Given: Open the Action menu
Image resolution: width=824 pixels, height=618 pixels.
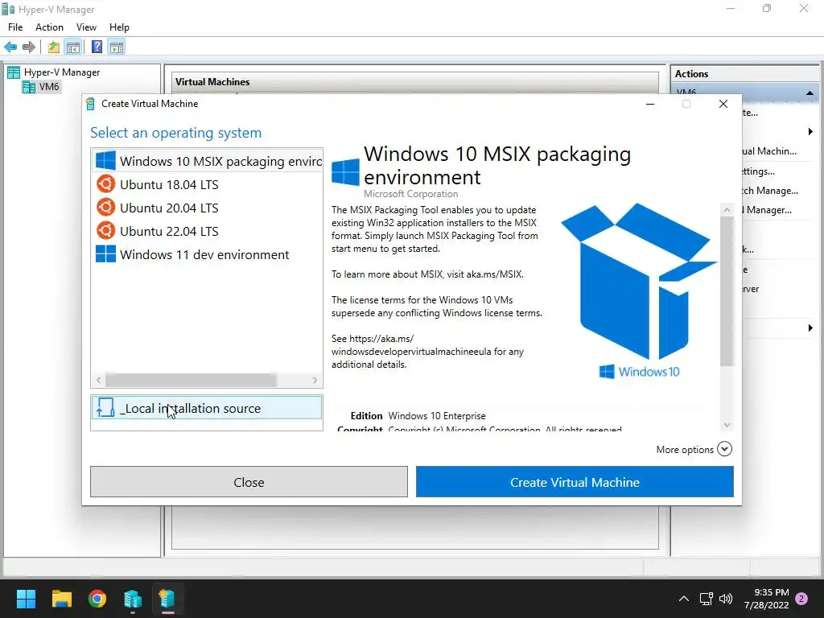Looking at the screenshot, I should click(49, 27).
